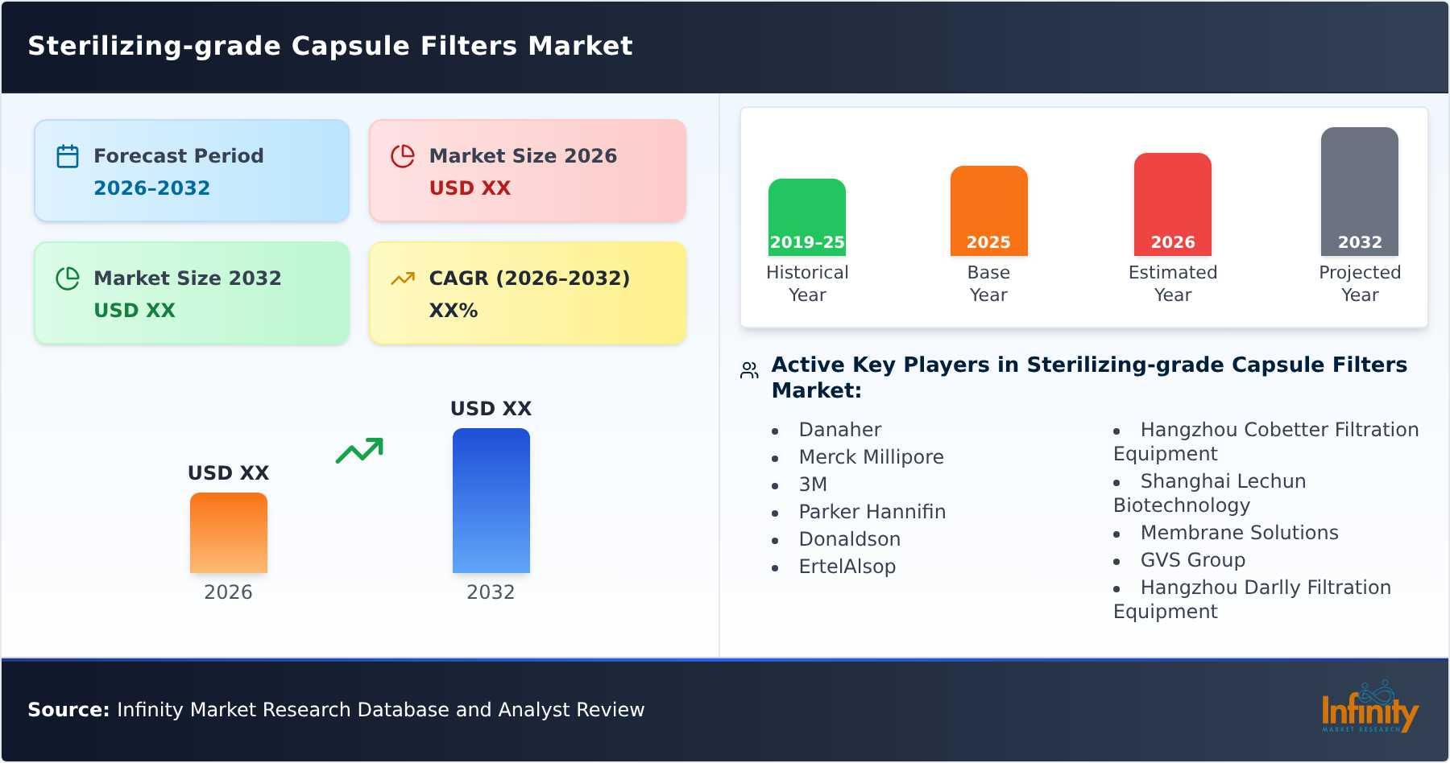Viewport: 1450px width, 763px height.
Task: Click the pie chart icon beside Market Size 2026
Action: coord(403,156)
